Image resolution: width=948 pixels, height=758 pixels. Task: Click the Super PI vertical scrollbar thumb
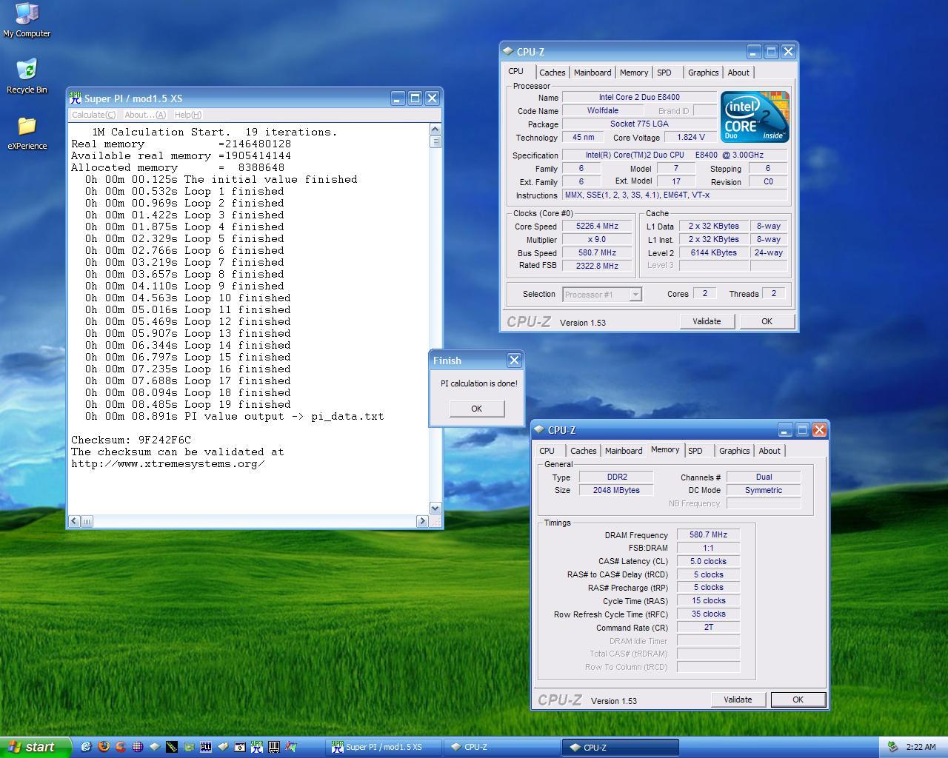click(x=435, y=141)
